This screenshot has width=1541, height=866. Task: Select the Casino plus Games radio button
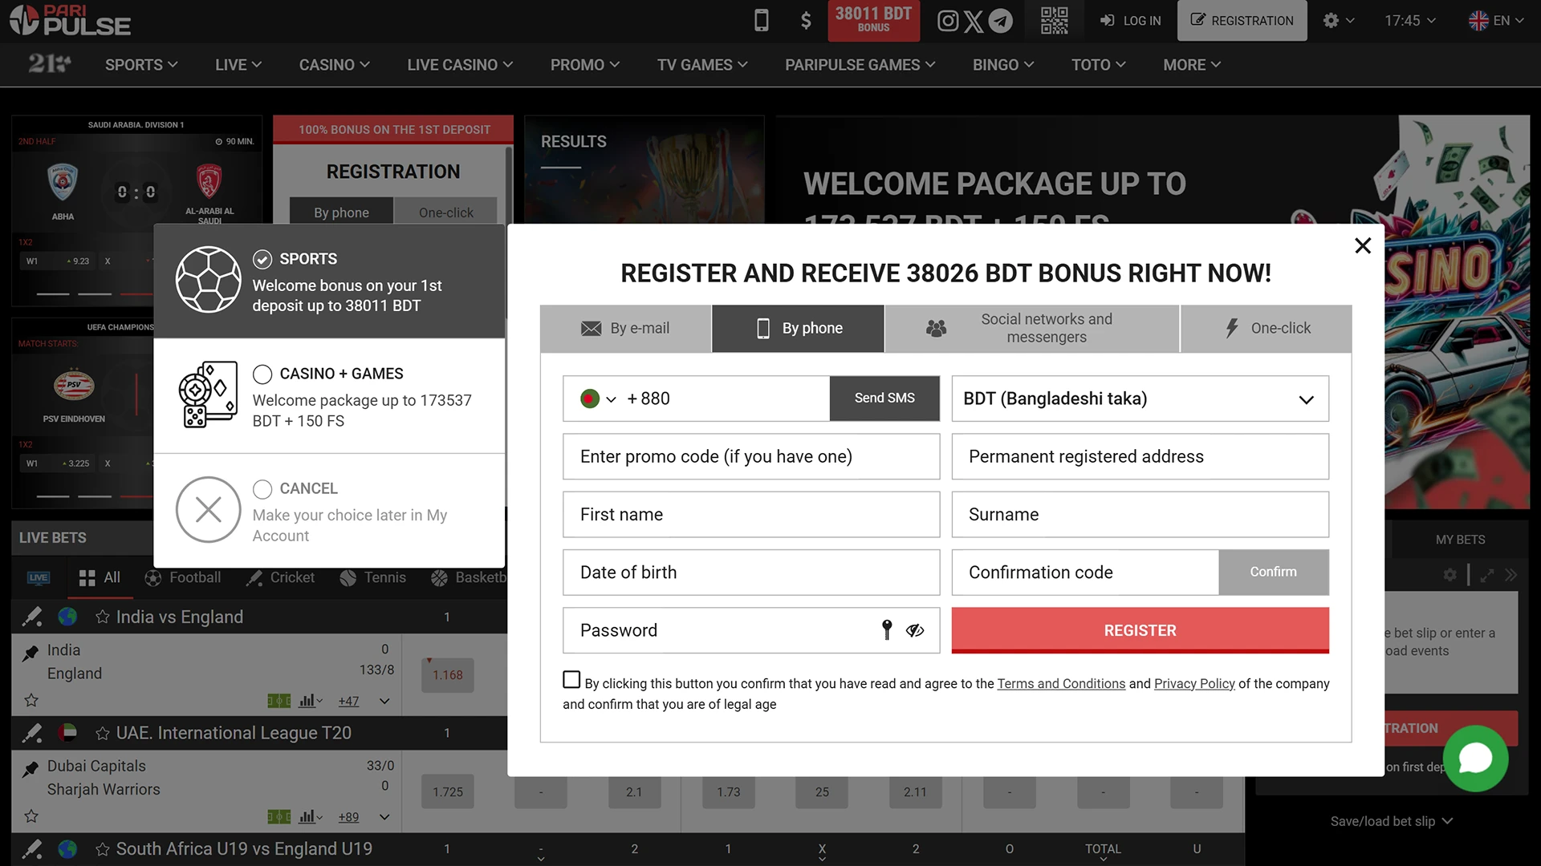262,373
